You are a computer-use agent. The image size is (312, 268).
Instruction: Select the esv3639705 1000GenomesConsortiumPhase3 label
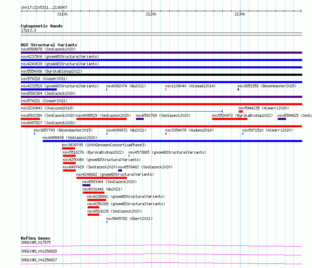[104, 145]
